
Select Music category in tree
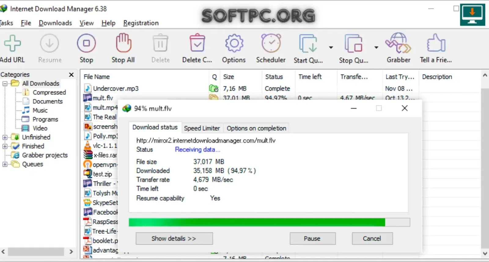pos(40,110)
